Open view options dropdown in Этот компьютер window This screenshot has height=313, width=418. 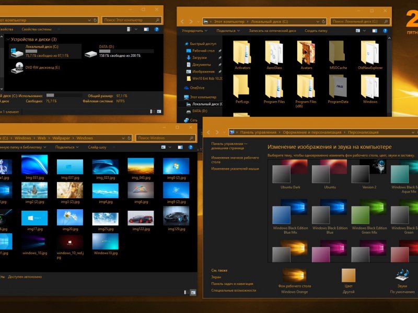coord(136,29)
